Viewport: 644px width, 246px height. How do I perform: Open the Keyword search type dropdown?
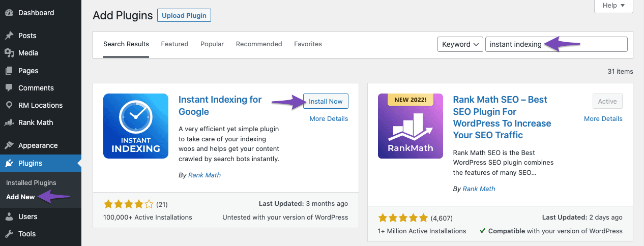tap(460, 44)
